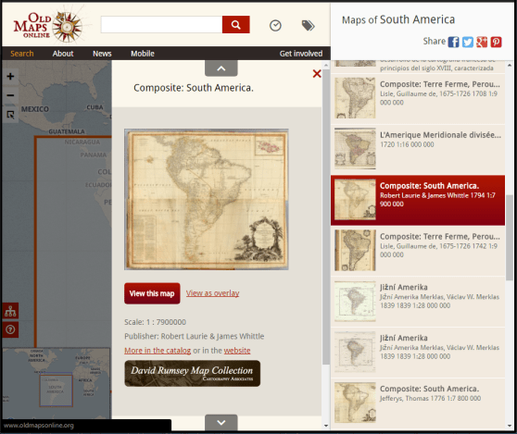517x434 pixels.
Task: Open the help question mark icon
Action: point(10,329)
